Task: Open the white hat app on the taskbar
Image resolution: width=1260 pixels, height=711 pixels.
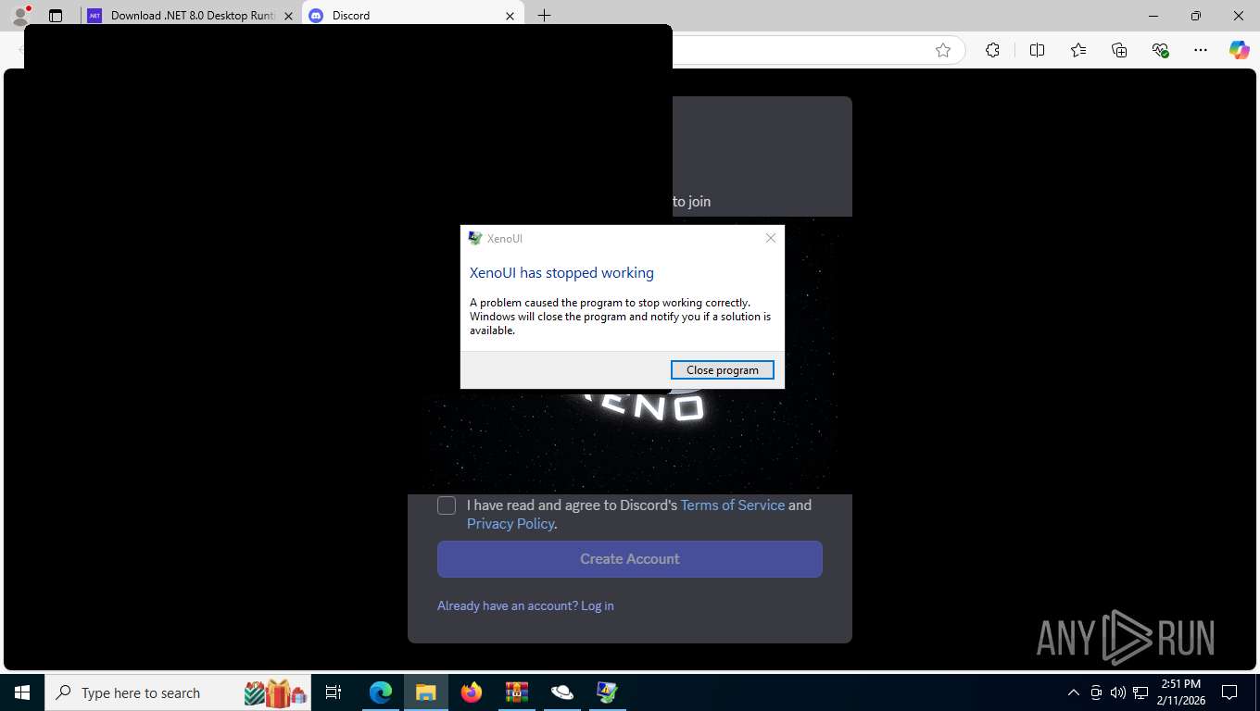Action: tap(561, 692)
